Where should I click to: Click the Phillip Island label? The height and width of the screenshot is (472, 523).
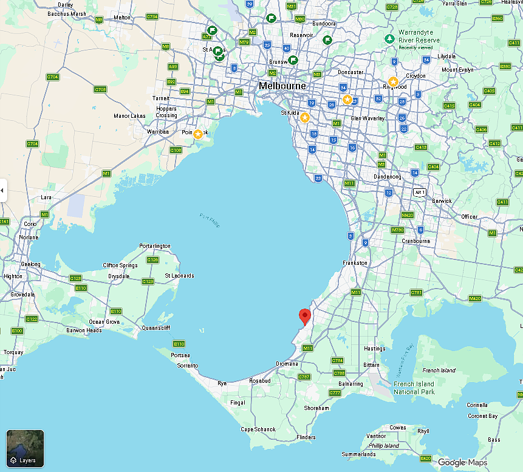[383, 446]
